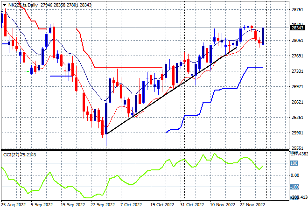Viewport: 308px width, 210px height.
Task: Click the NK225.fs,Daily chart title text
Action: [23, 5]
